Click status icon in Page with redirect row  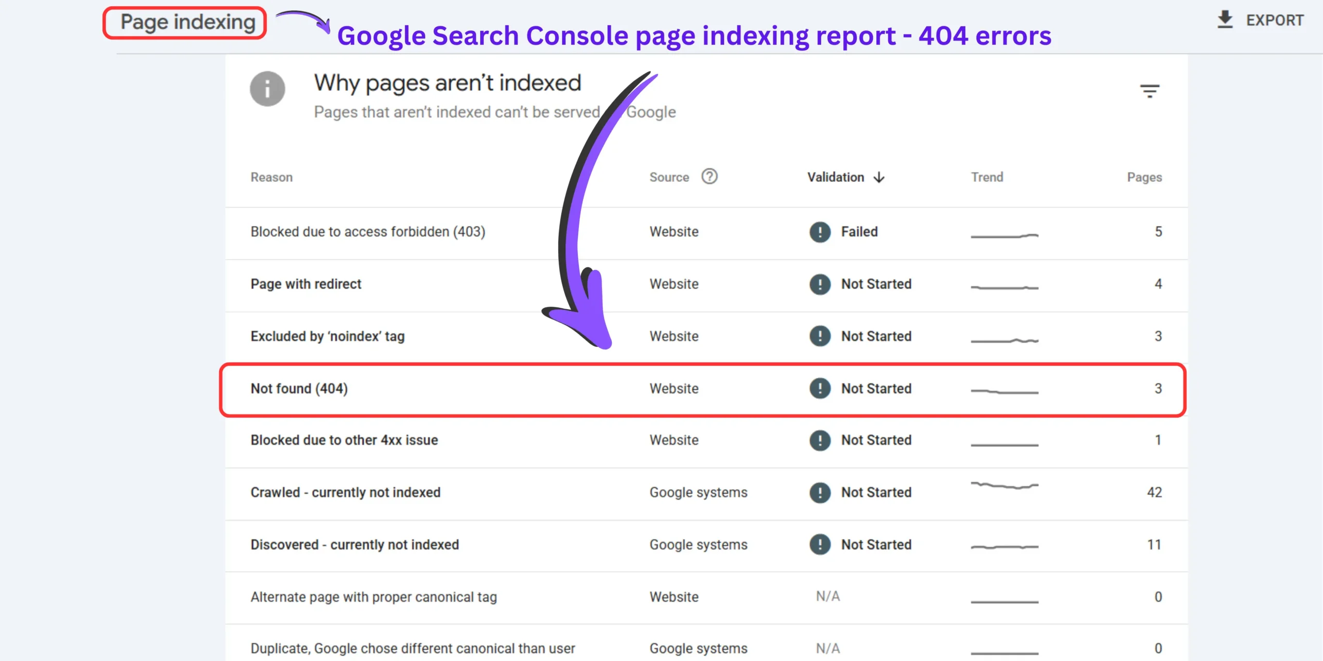820,284
